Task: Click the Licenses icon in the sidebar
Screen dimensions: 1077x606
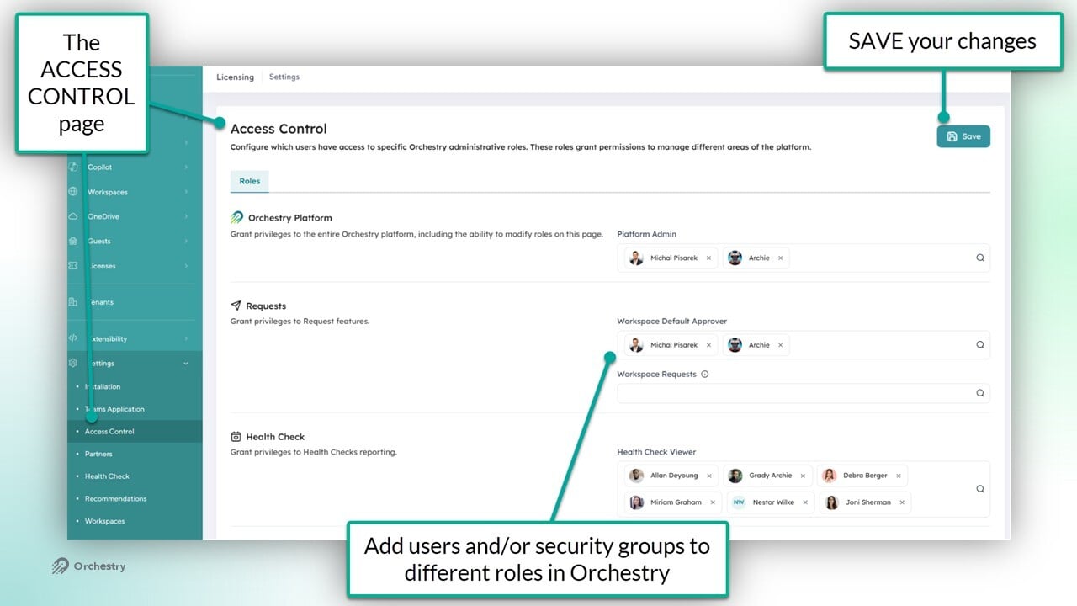Action: [73, 266]
